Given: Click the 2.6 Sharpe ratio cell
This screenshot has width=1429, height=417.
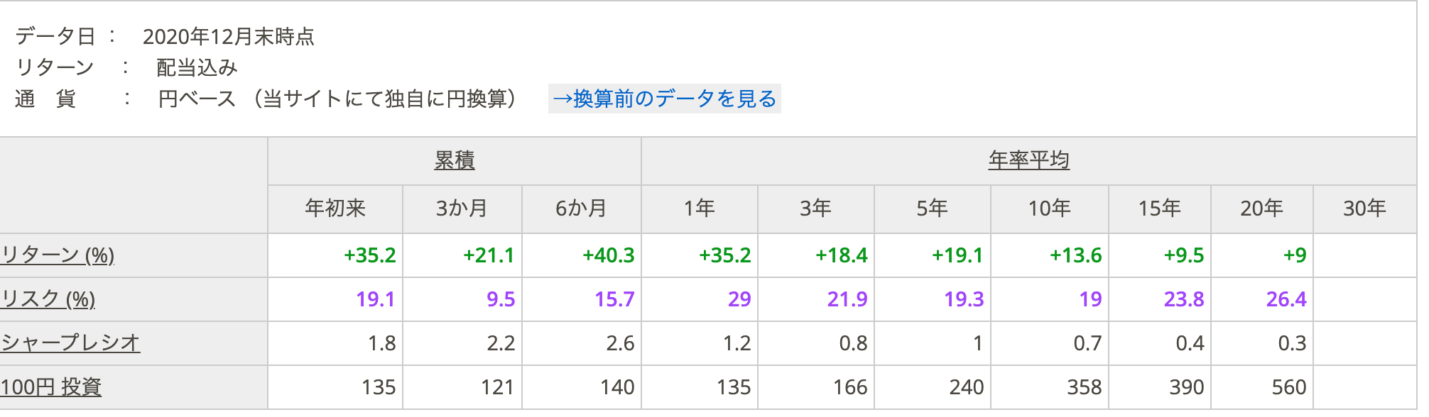Looking at the screenshot, I should tap(620, 343).
